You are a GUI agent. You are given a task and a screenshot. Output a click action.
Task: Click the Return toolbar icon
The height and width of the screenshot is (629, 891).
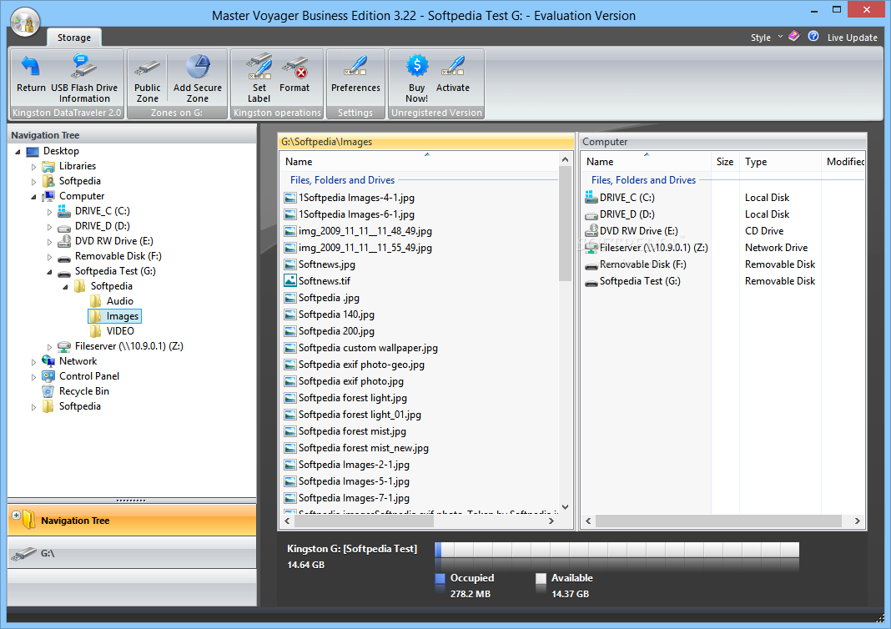click(31, 74)
